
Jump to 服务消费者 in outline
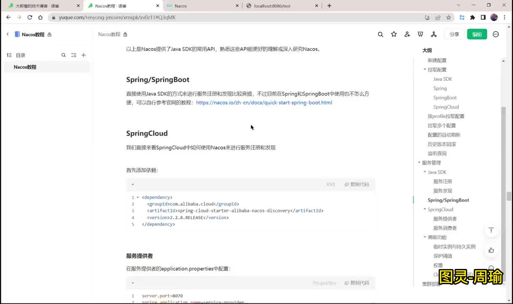coord(445,228)
